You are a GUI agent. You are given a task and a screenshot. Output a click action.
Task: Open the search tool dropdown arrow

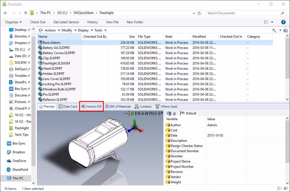(280, 30)
